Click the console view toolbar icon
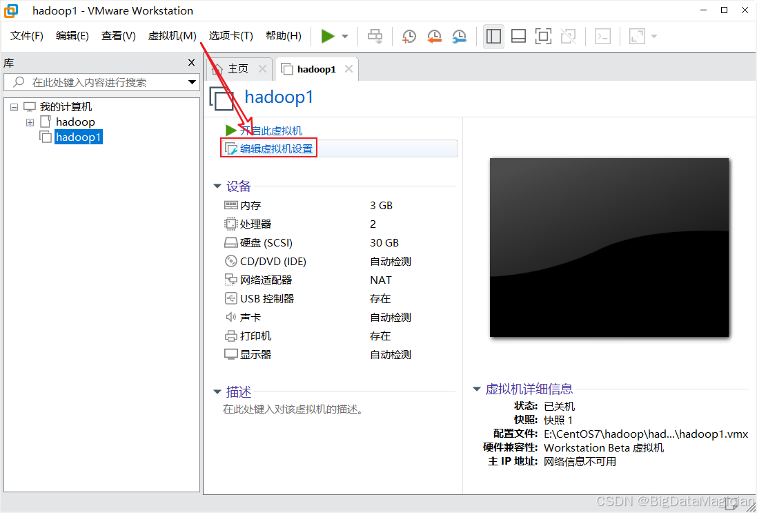This screenshot has height=513, width=757. (x=602, y=36)
